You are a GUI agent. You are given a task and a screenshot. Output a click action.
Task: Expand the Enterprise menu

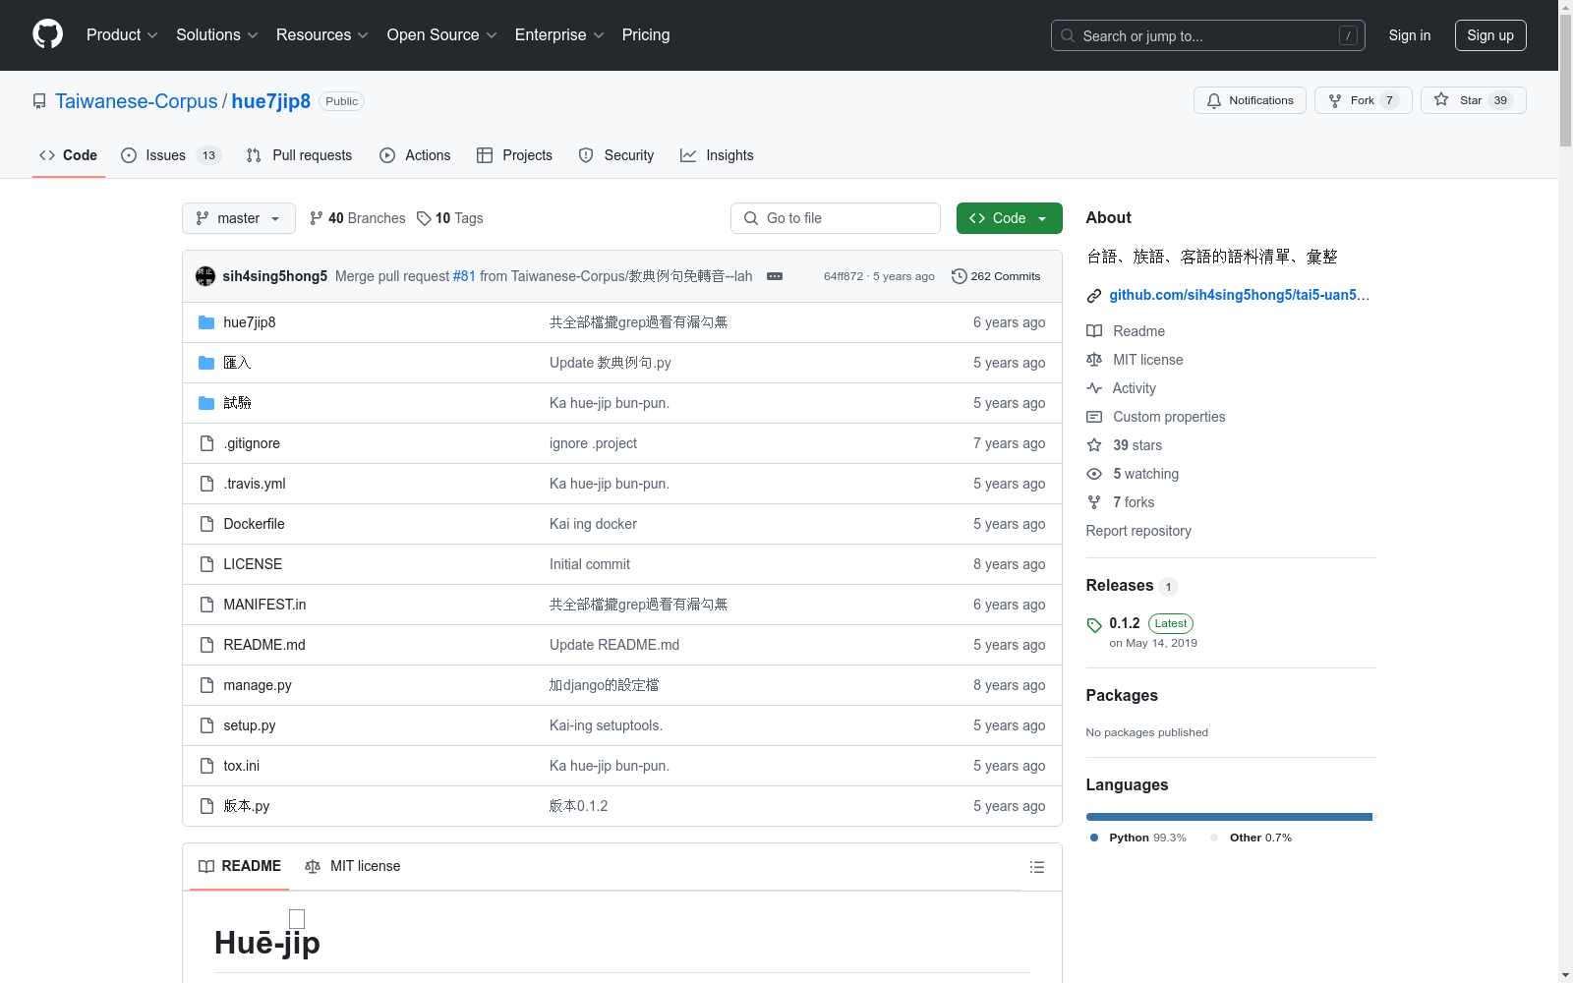[x=559, y=34]
